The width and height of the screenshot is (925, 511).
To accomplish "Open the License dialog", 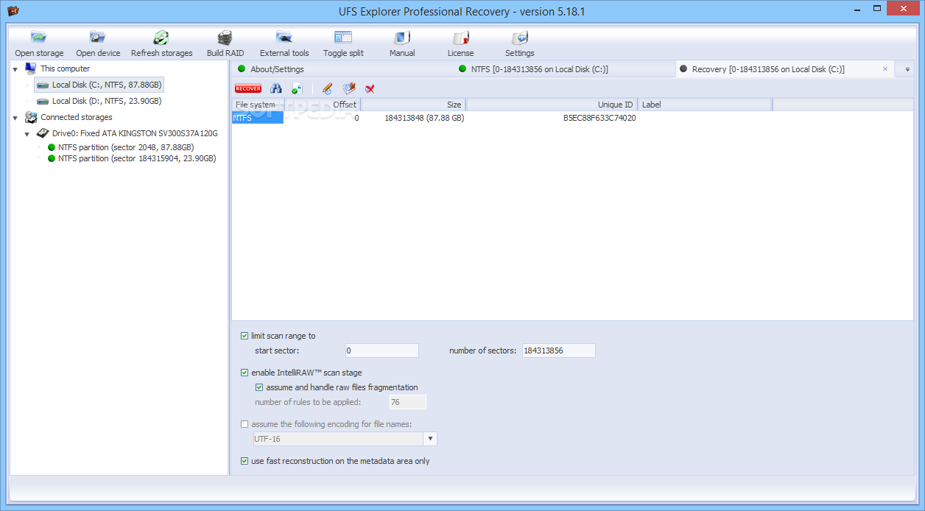I will [x=461, y=43].
